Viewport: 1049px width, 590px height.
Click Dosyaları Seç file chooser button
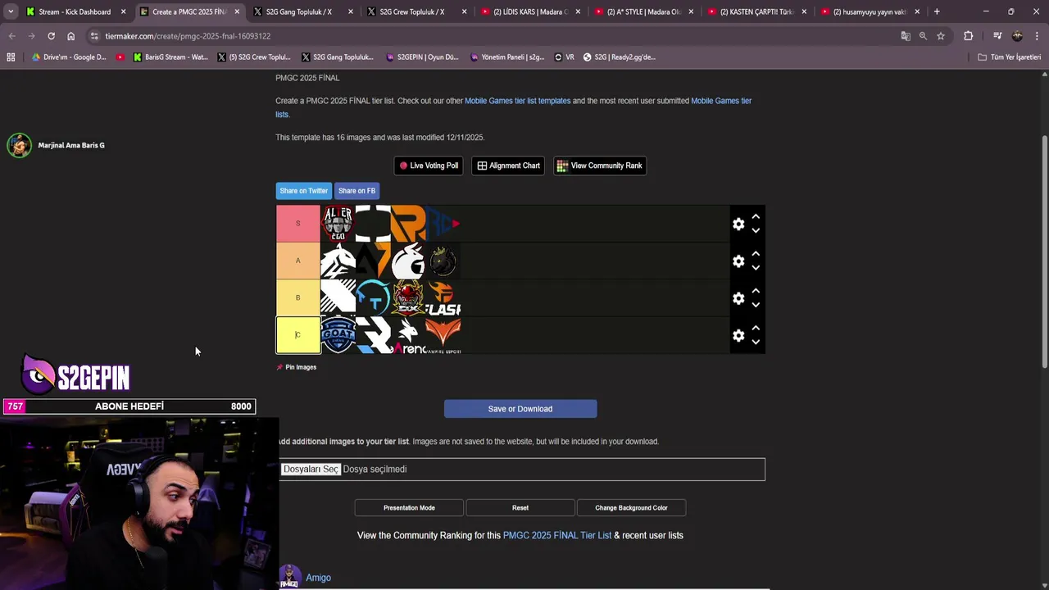311,469
